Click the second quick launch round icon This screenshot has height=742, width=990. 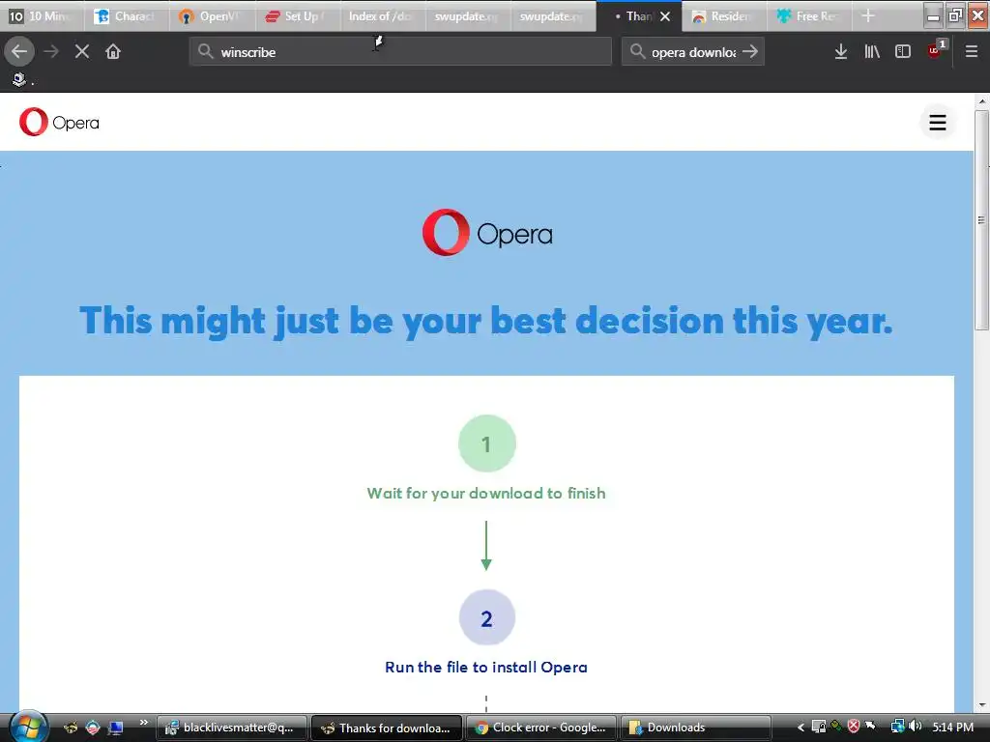click(93, 728)
